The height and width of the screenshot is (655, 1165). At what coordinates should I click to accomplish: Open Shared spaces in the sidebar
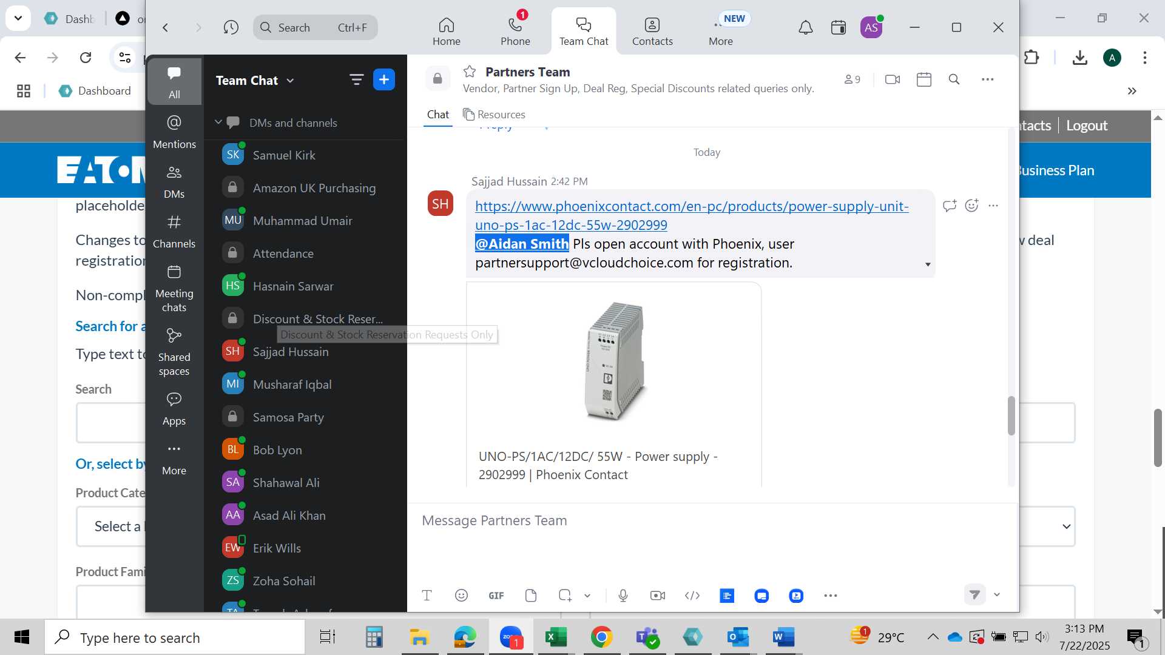pos(174,352)
